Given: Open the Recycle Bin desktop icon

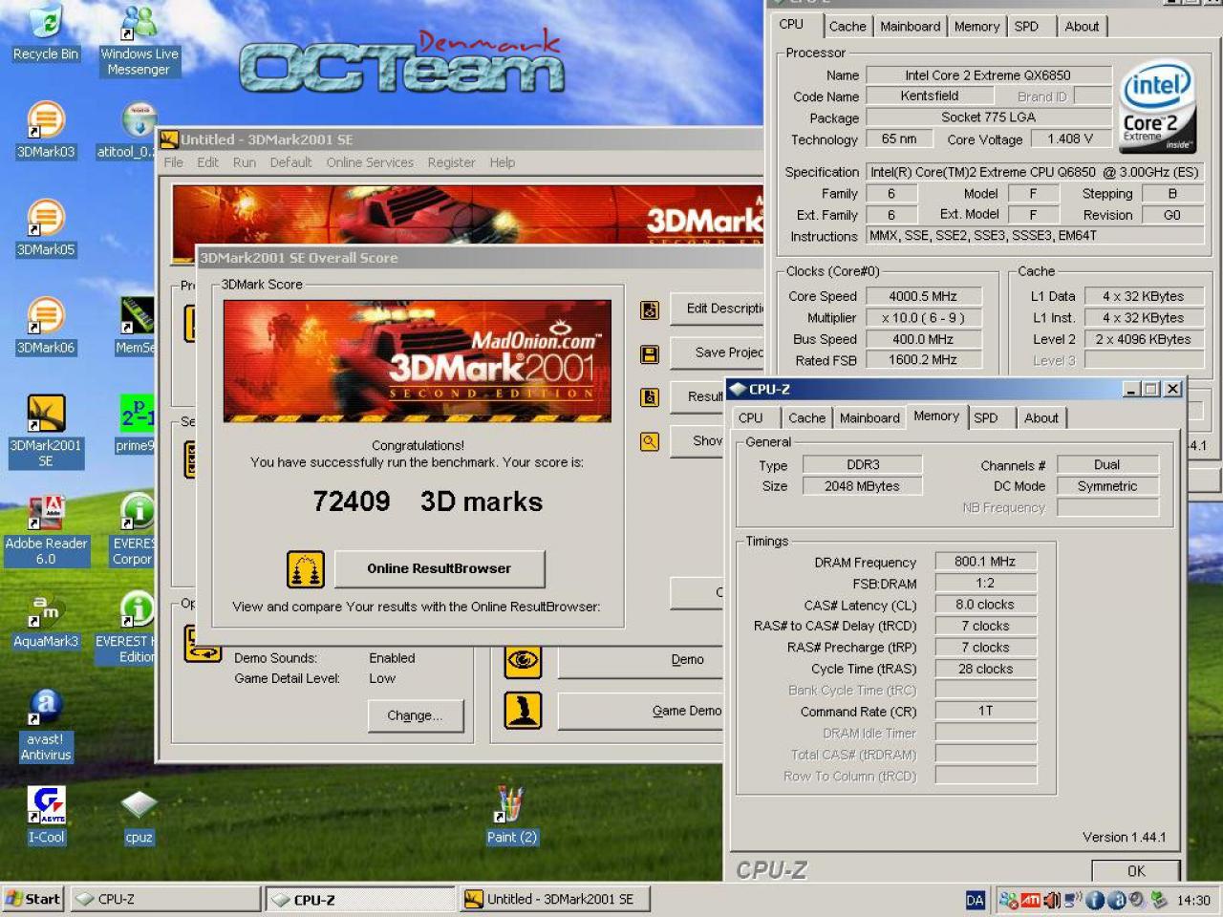Looking at the screenshot, I should coord(45,32).
